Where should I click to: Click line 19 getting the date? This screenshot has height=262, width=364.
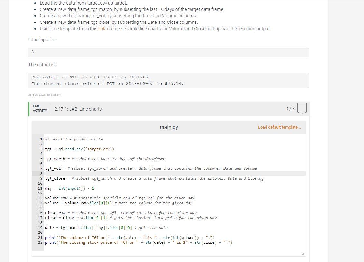(106, 228)
